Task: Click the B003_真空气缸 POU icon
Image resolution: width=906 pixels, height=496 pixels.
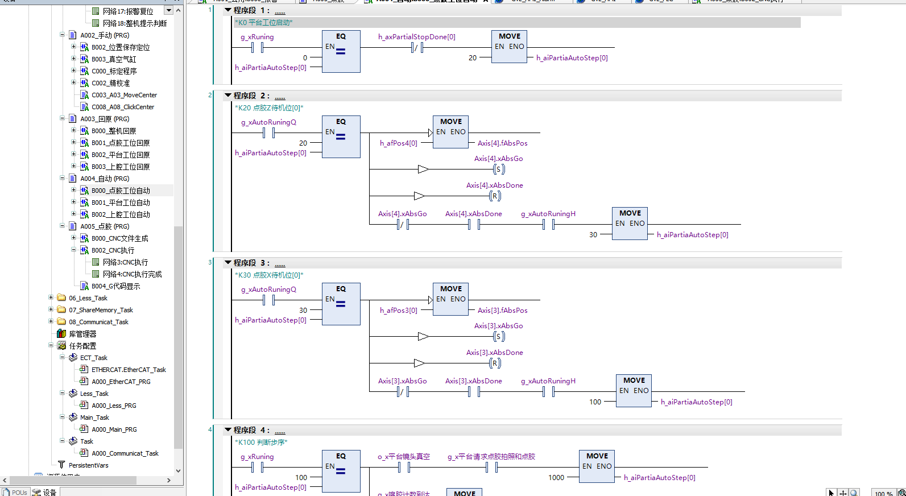Action: click(84, 59)
